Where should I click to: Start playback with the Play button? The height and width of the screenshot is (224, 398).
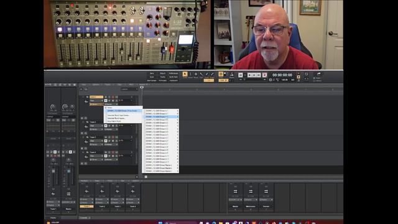pos(249,75)
